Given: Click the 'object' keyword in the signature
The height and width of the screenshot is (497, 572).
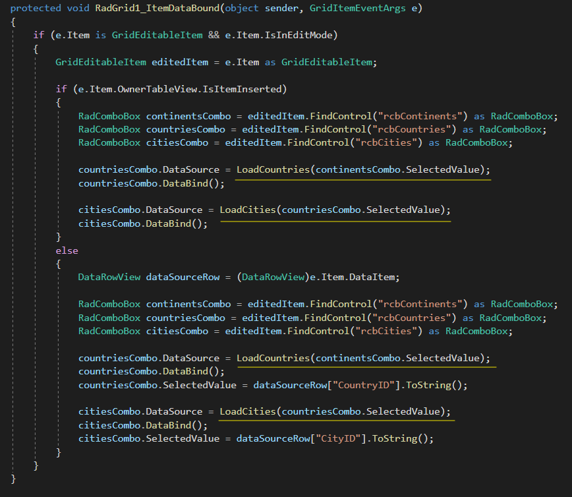Looking at the screenshot, I should 242,9.
